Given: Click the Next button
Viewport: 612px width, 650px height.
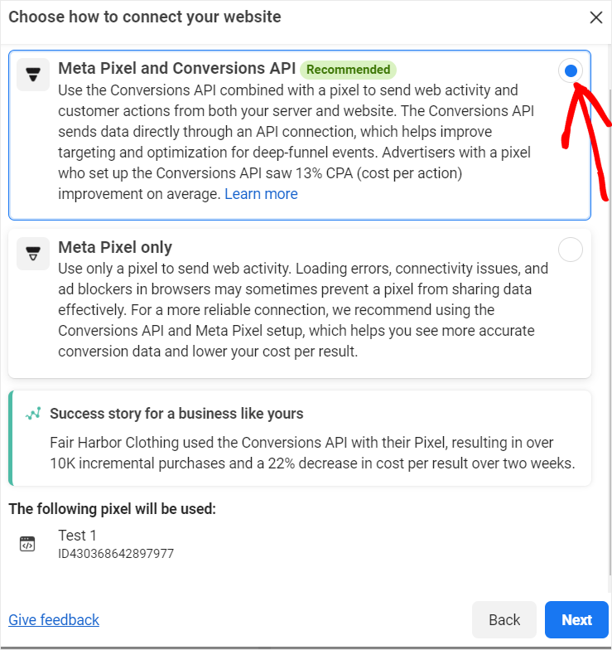Looking at the screenshot, I should (576, 620).
